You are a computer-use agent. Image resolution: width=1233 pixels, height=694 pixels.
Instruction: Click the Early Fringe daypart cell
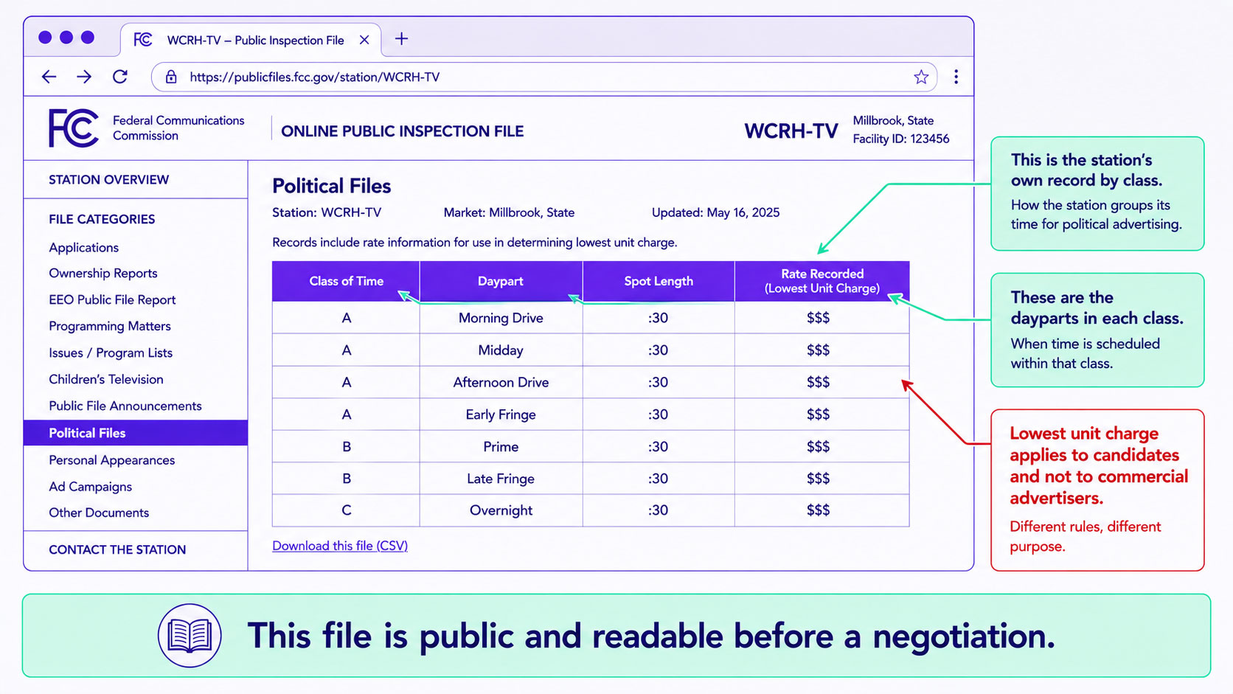[501, 414]
